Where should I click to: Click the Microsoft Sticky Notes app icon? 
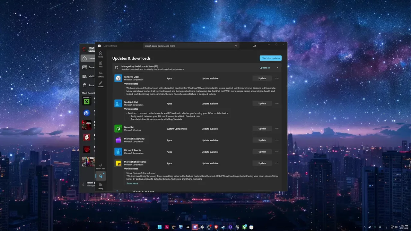coord(118,163)
